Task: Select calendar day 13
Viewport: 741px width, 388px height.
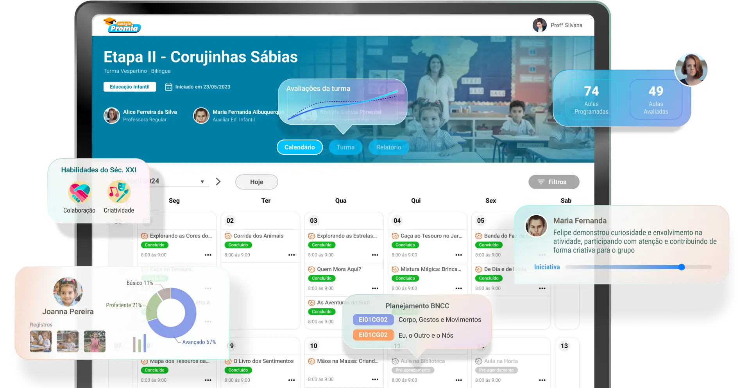Action: point(564,346)
